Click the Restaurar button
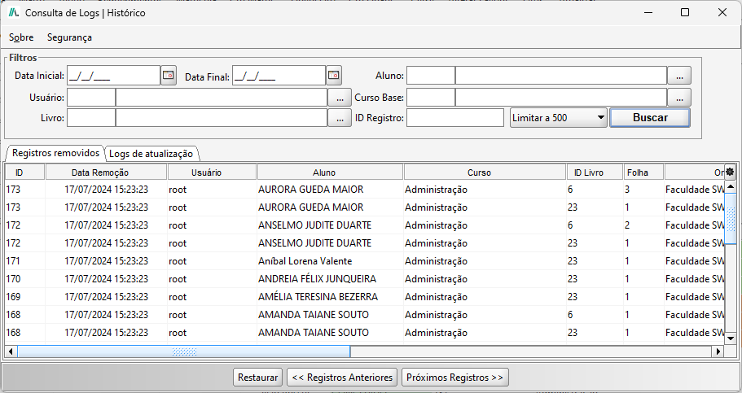The height and width of the screenshot is (393, 742). (x=258, y=378)
